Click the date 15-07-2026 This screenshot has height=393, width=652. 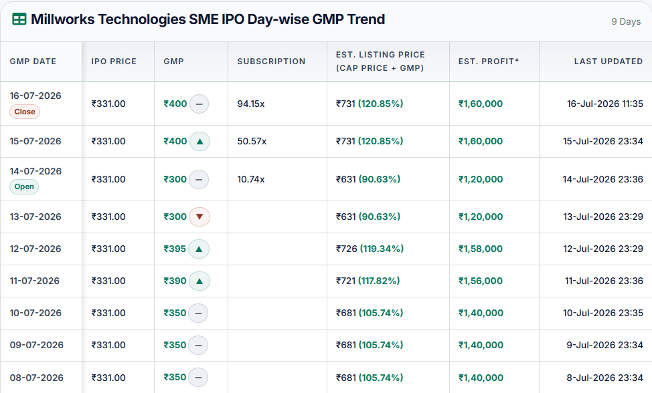click(x=35, y=141)
